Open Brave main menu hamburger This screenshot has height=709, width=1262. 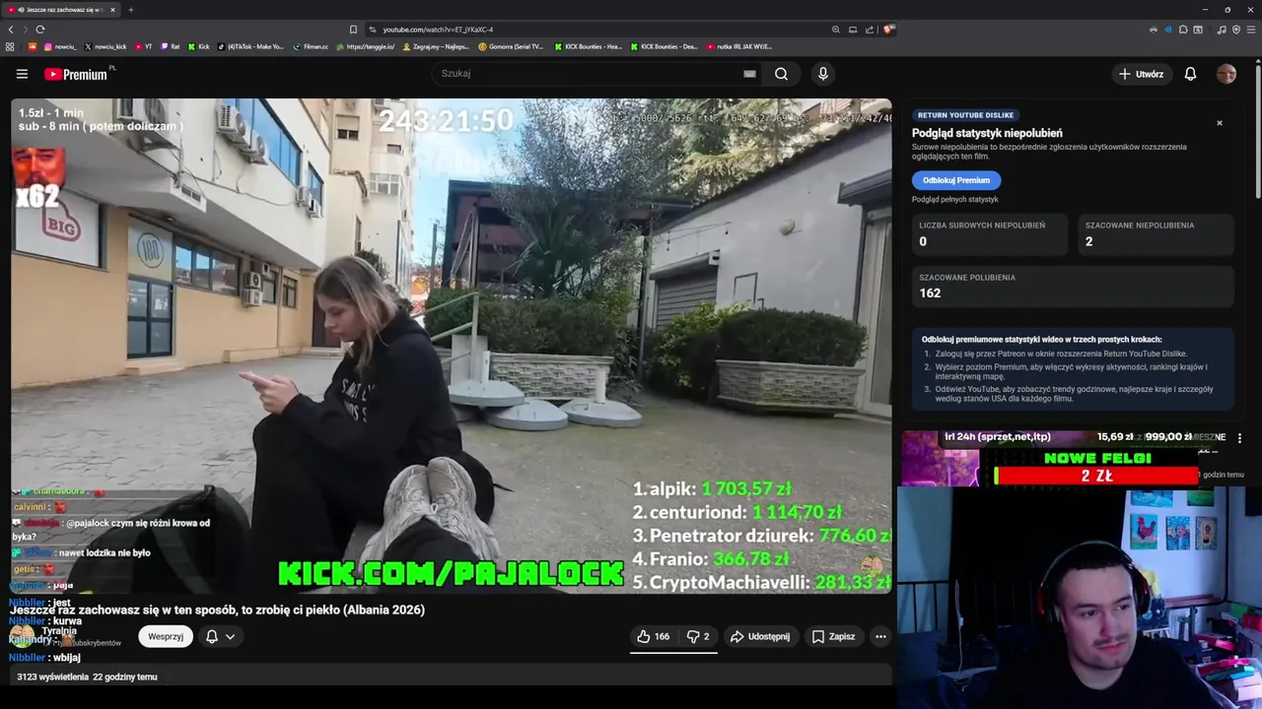point(1251,30)
